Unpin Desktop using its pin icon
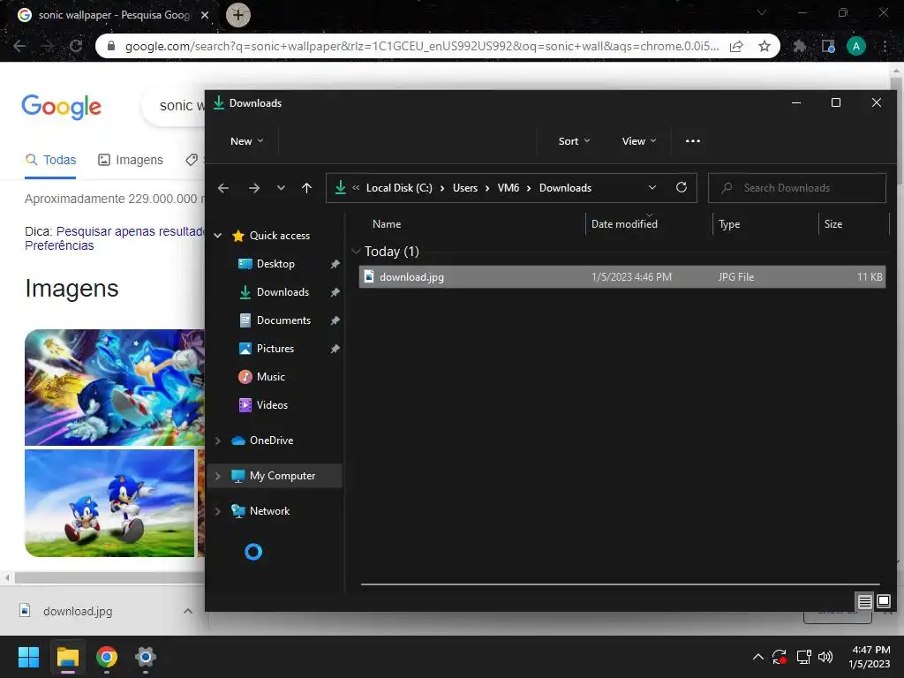 tap(335, 264)
